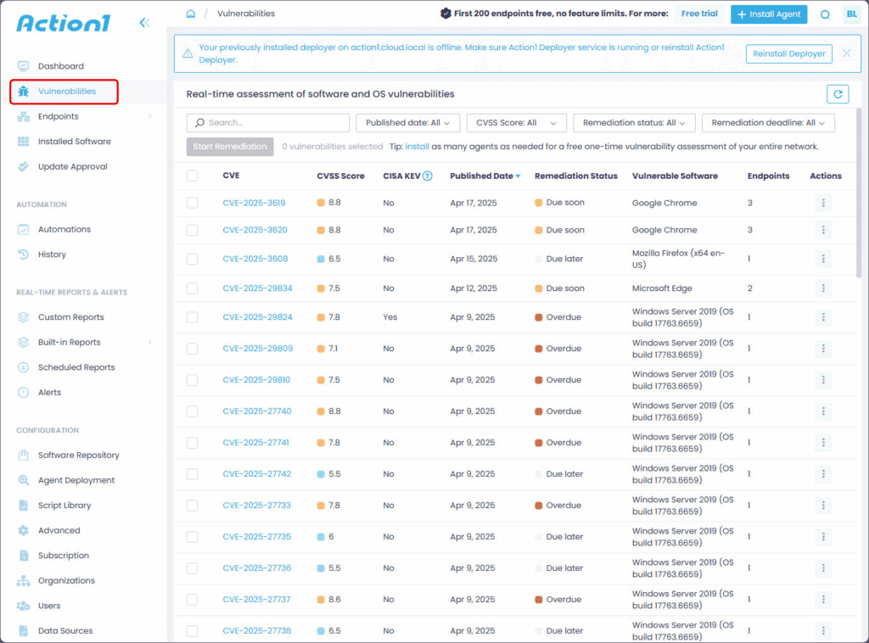This screenshot has width=869, height=643.
Task: Open the Remediation status filter dropdown
Action: pos(634,122)
